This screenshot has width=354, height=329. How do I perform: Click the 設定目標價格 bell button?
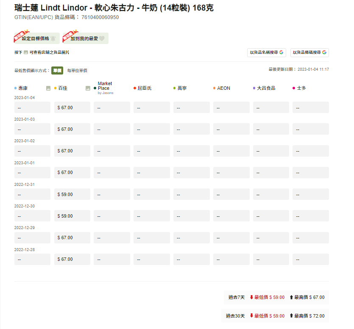tap(37, 39)
